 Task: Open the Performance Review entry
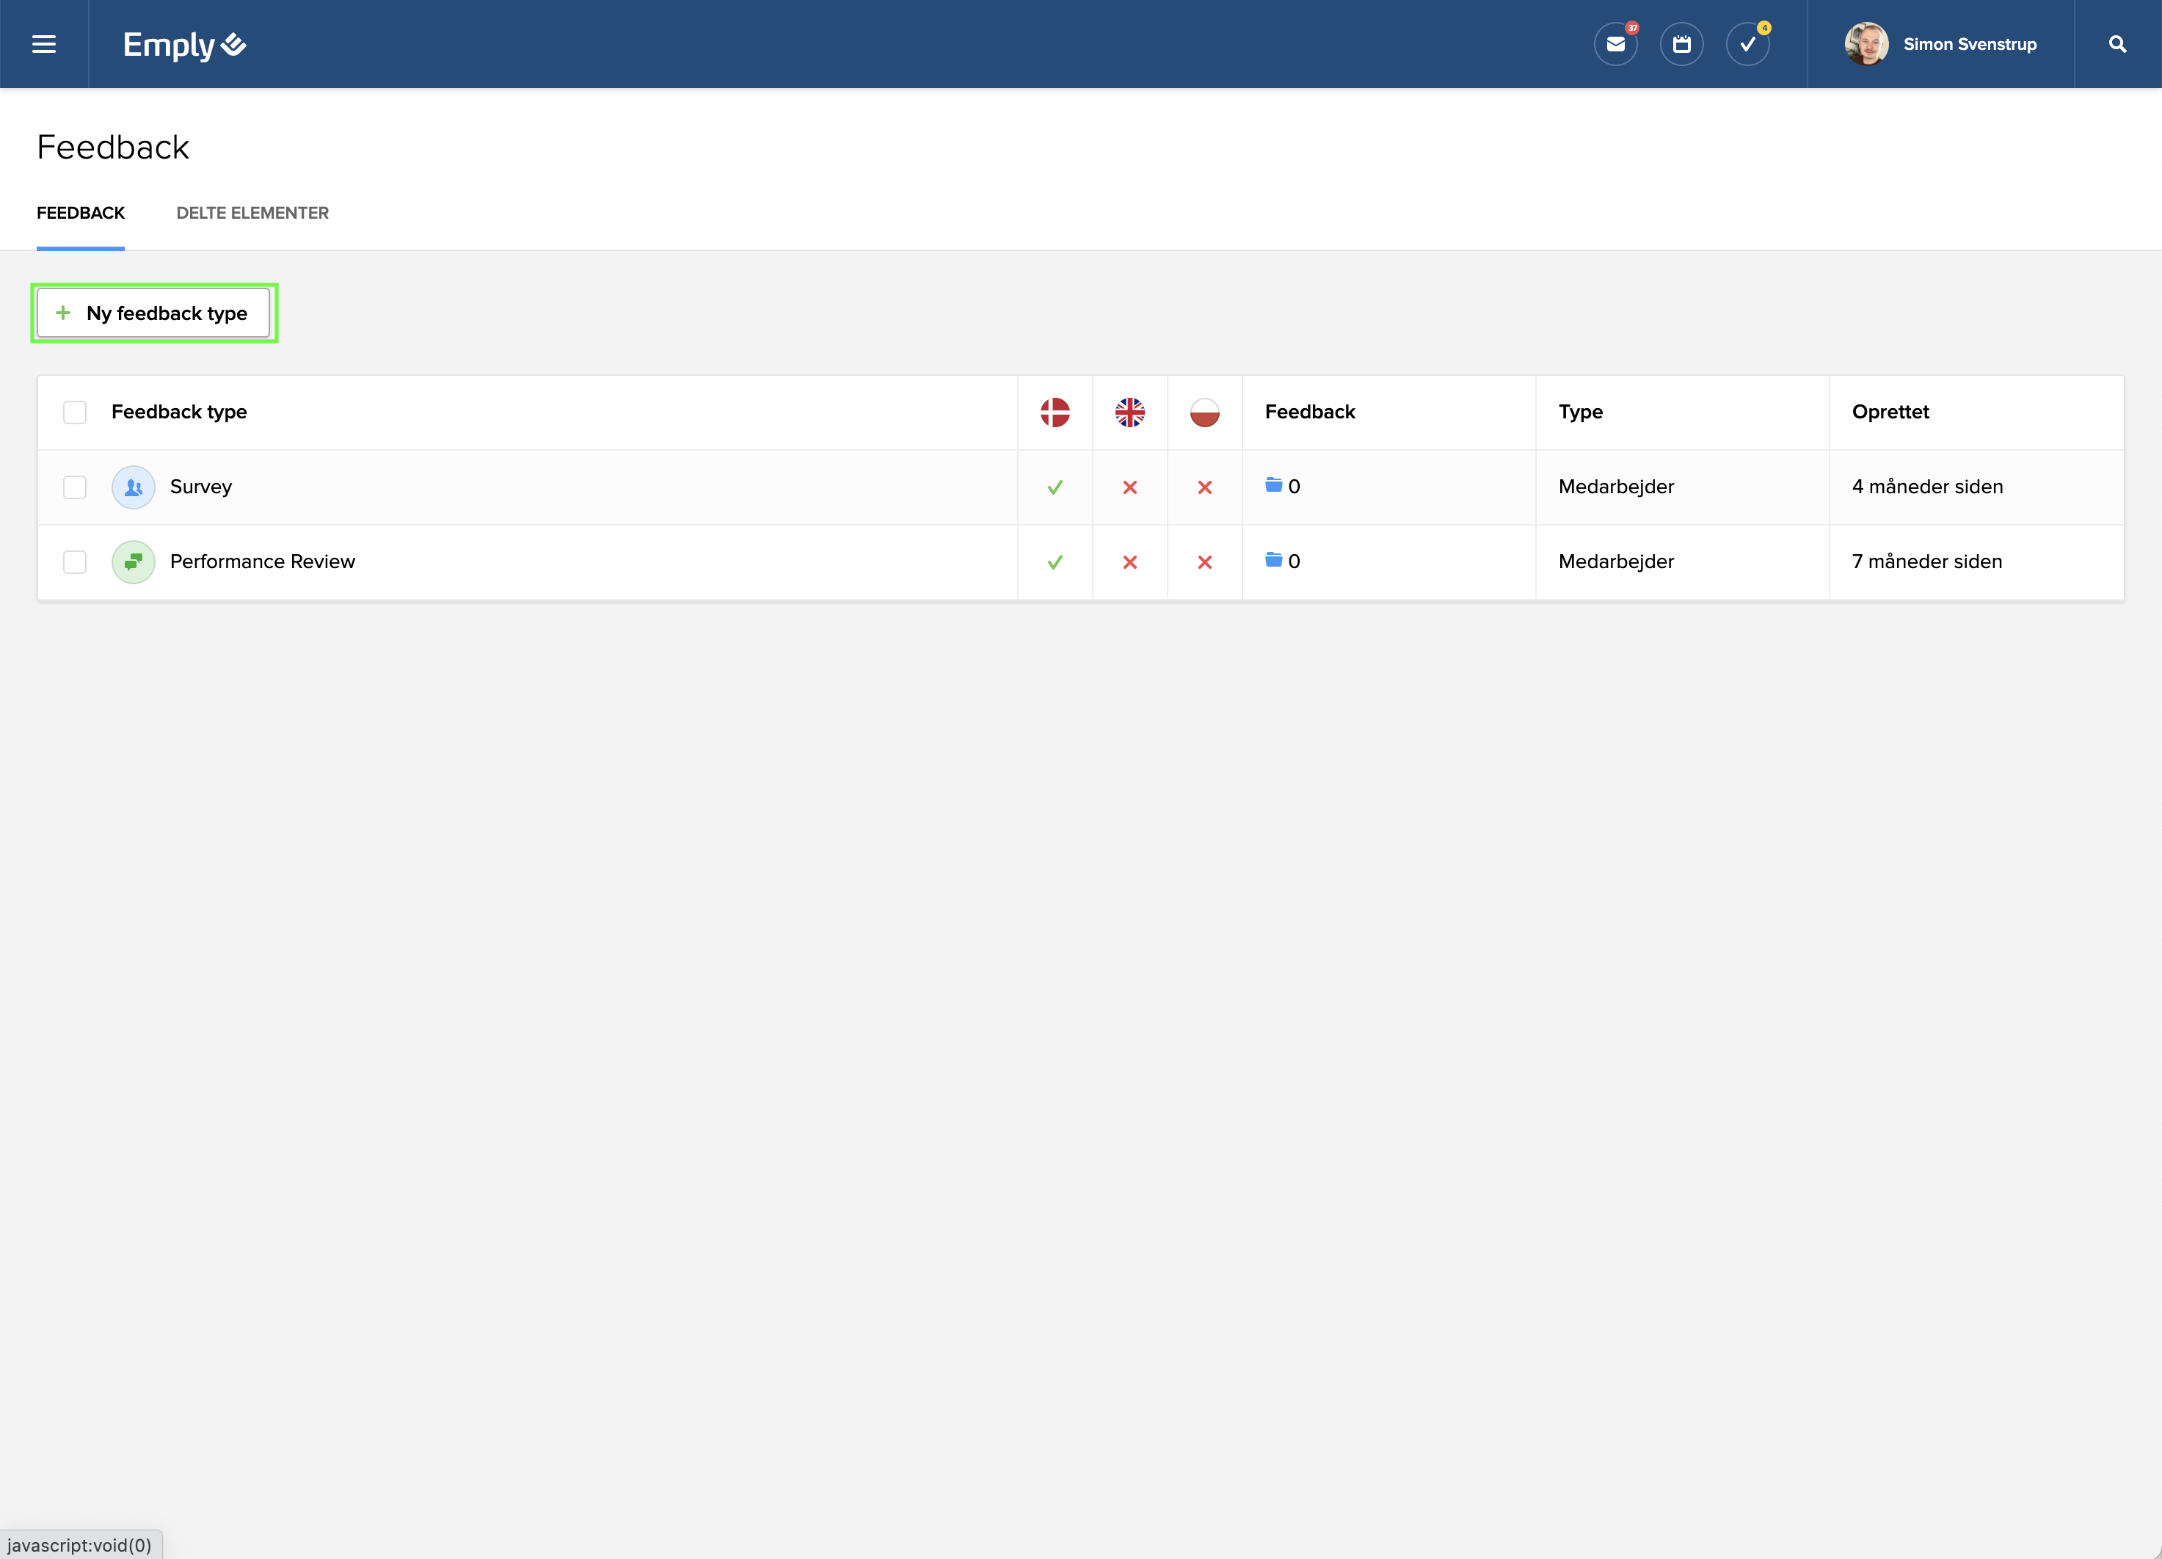[262, 562]
